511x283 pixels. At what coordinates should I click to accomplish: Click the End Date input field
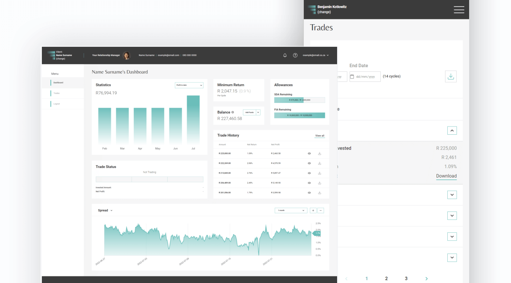coord(365,77)
